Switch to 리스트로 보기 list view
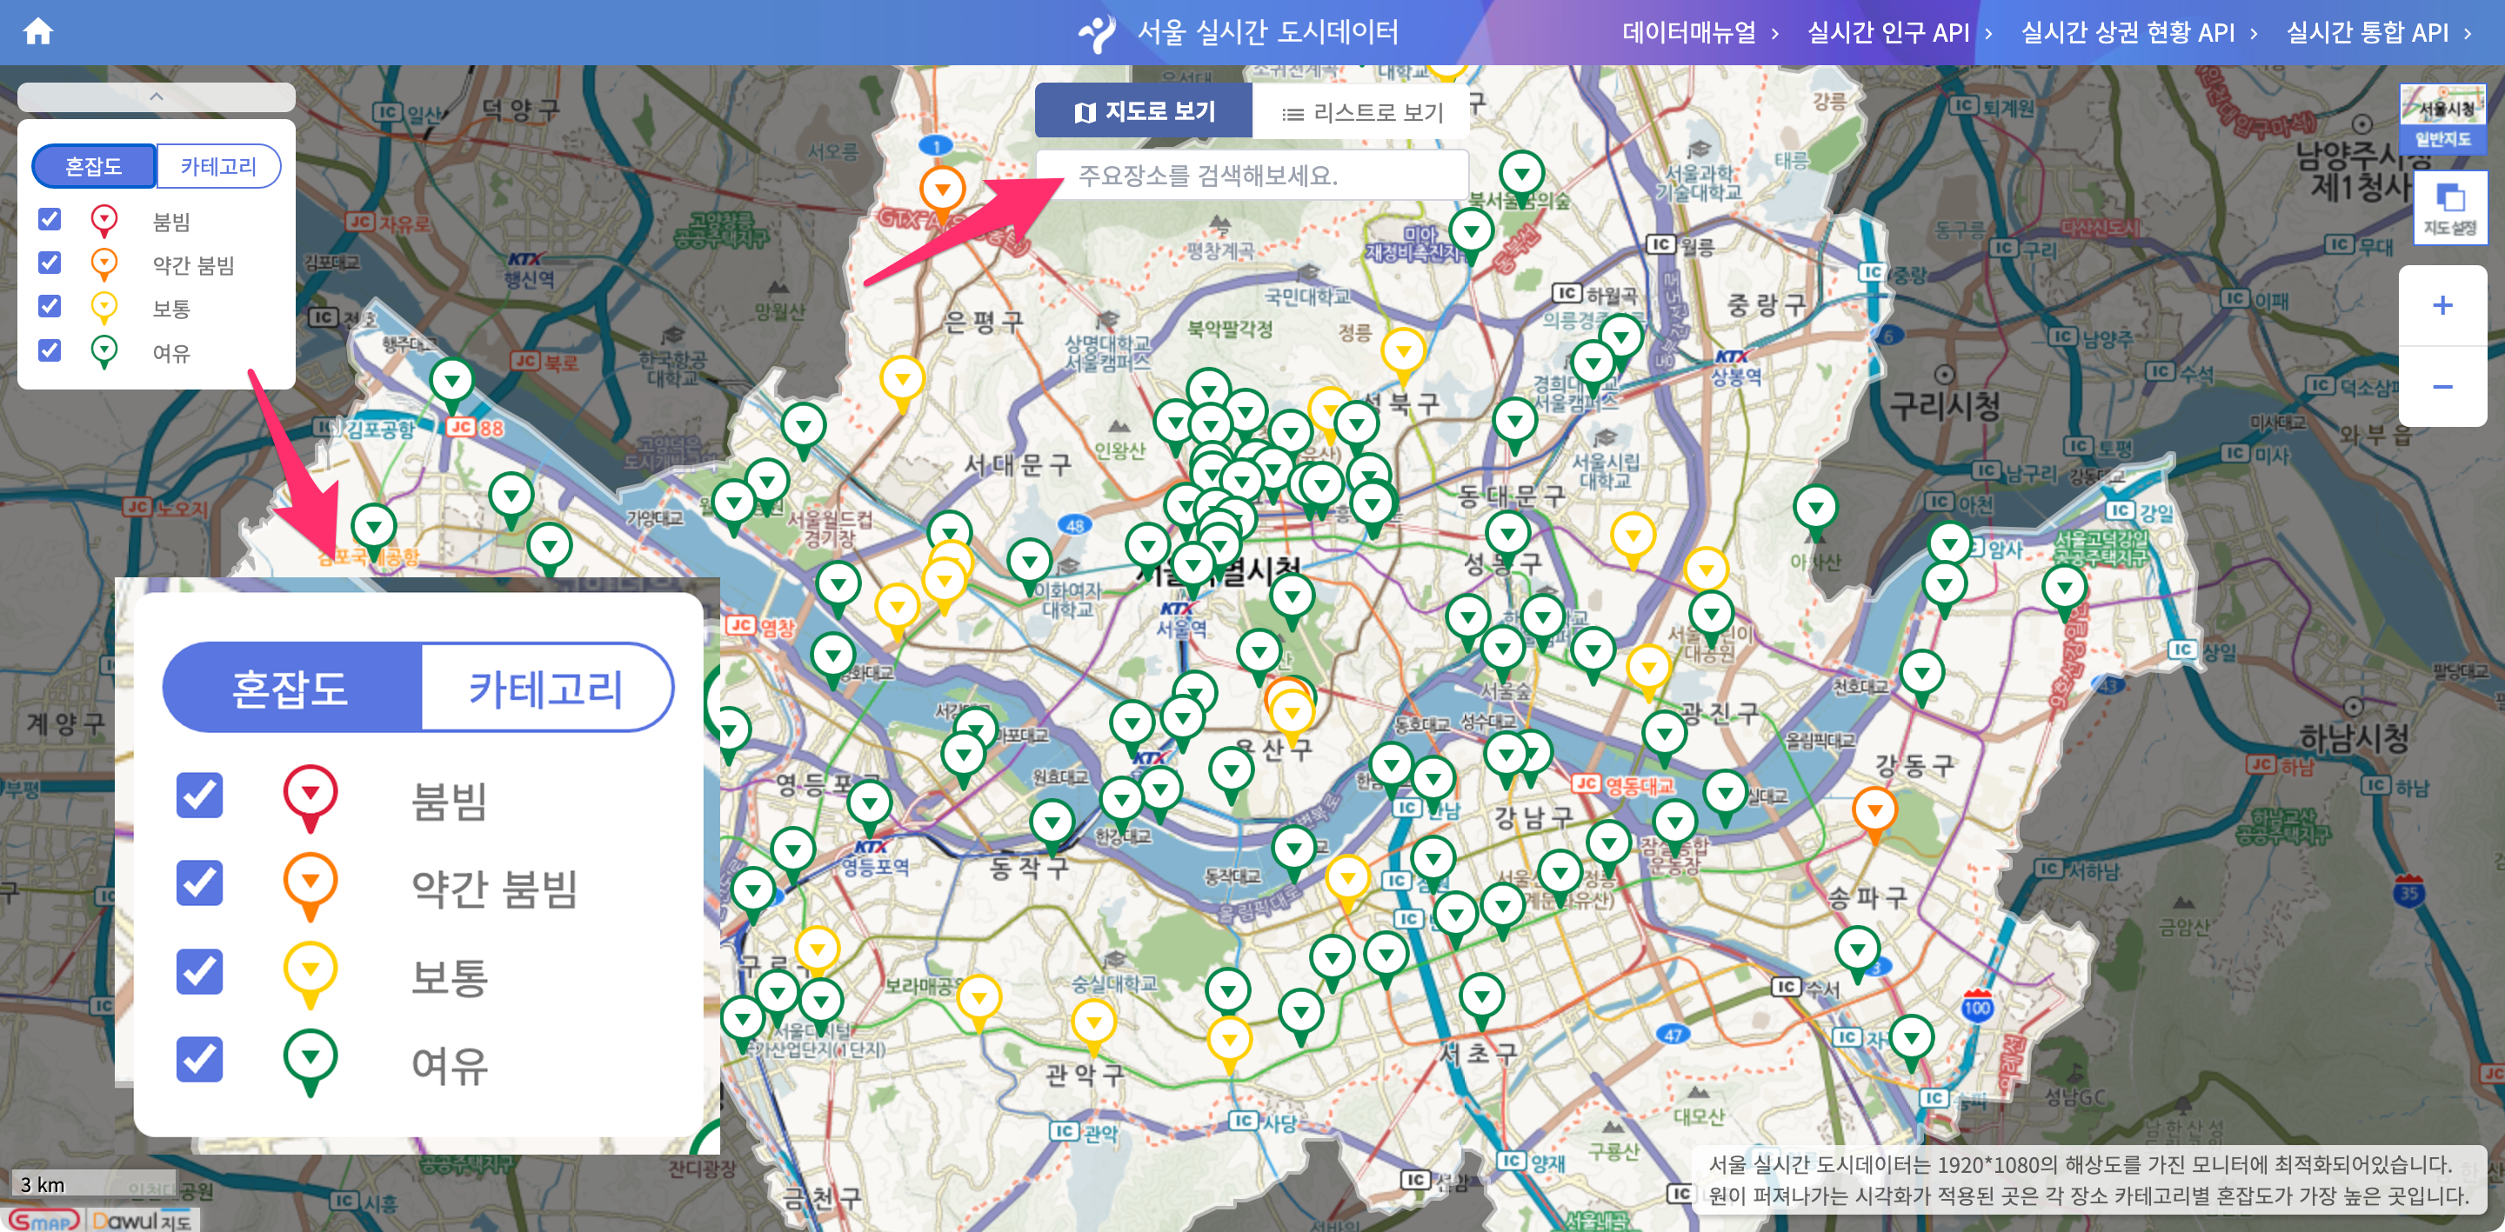This screenshot has height=1232, width=2505. point(1361,113)
